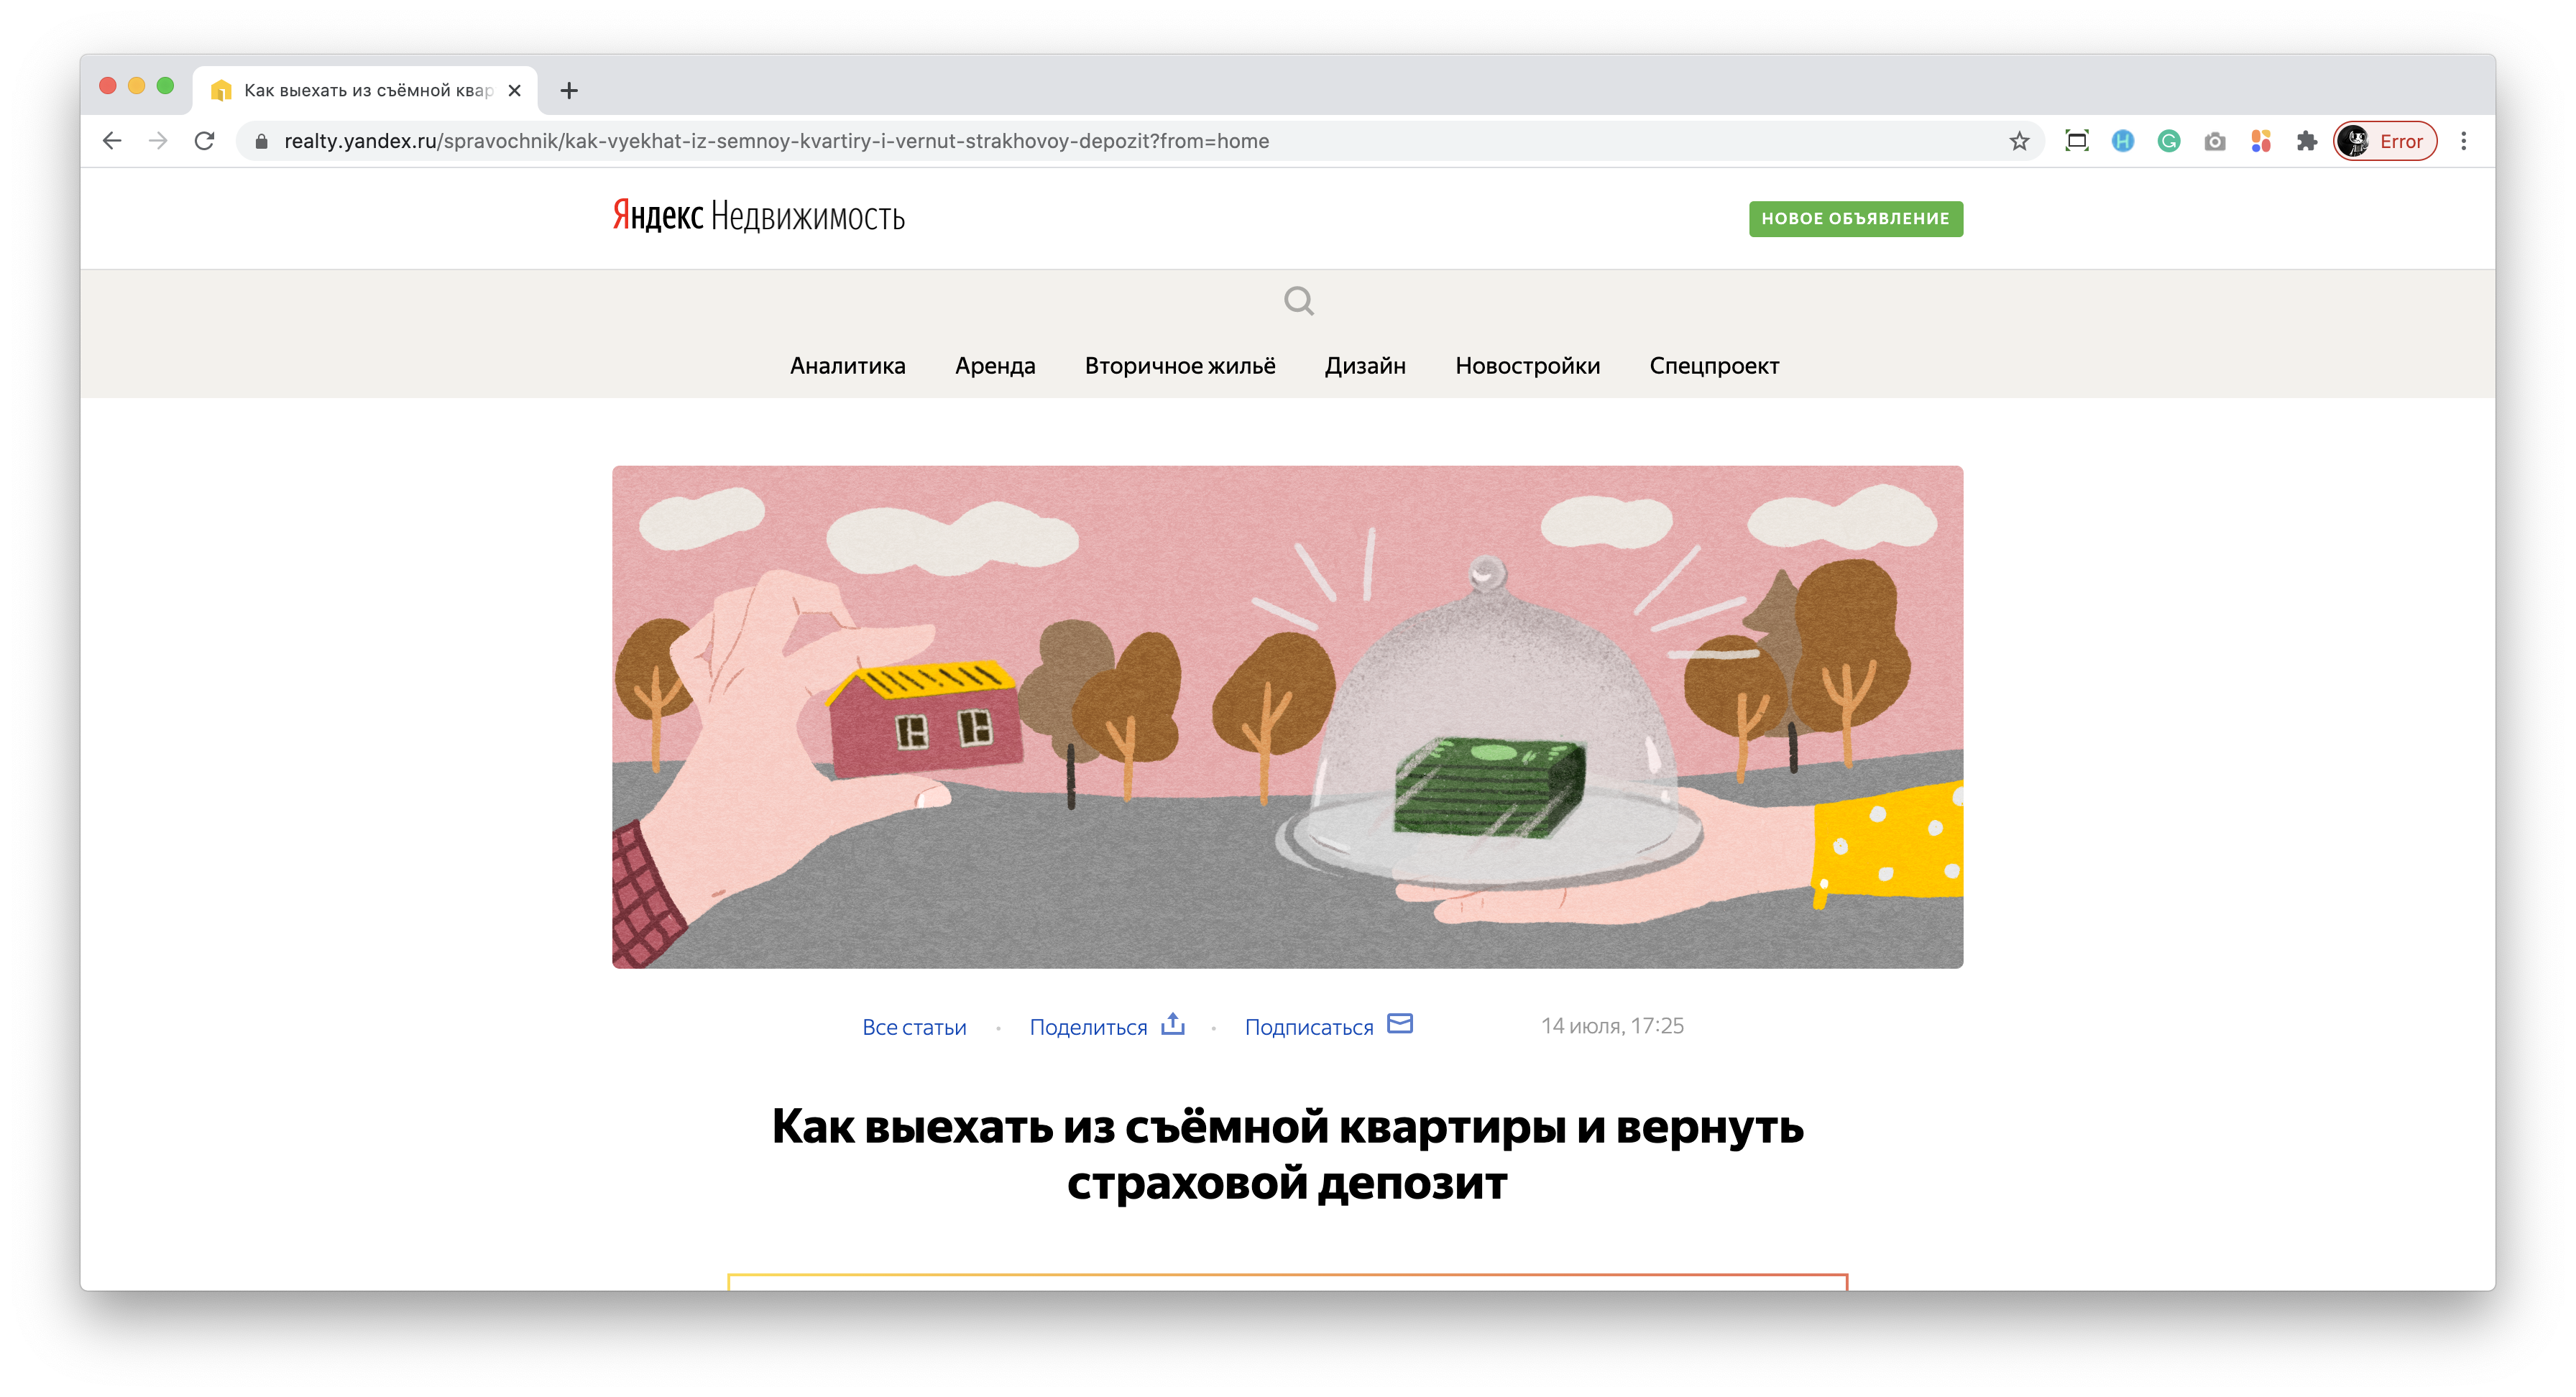Click the envelope subscribe icon

coord(1400,1023)
